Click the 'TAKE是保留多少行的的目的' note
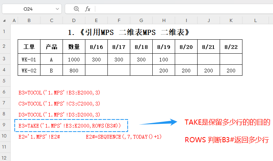Screen dimensions: 273x161 click(227, 122)
